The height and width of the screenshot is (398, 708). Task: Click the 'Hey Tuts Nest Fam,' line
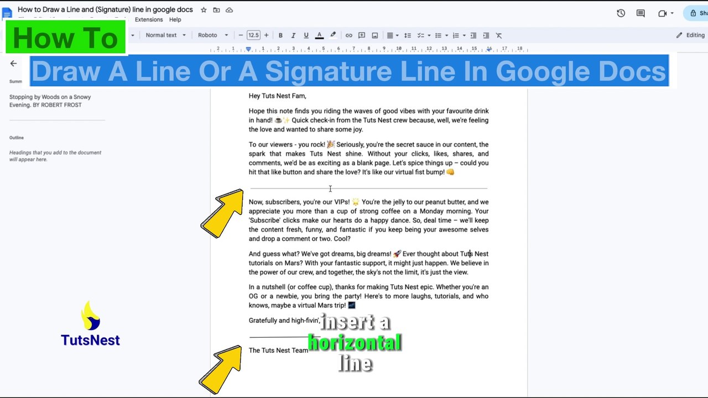coord(277,96)
